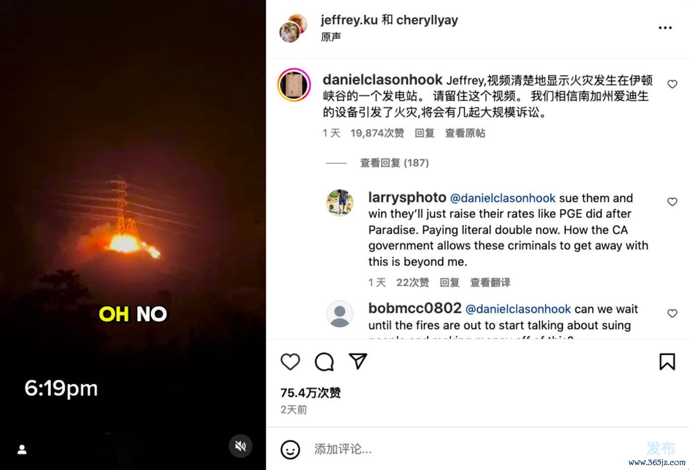
Task: Open the cheryllyay profile link
Action: pos(427,20)
